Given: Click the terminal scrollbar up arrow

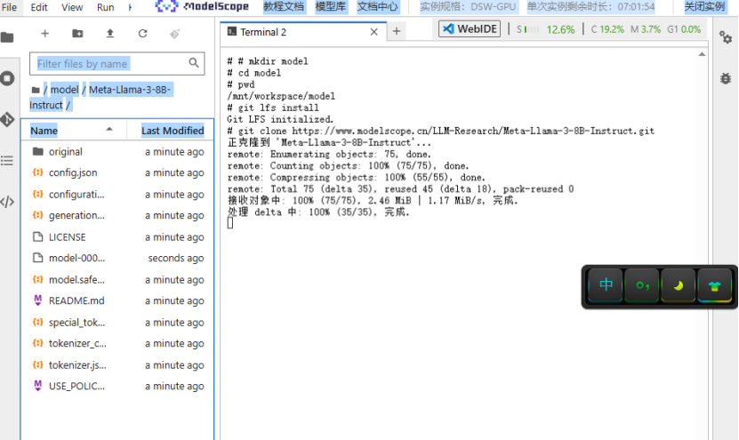Looking at the screenshot, I should coord(702,54).
